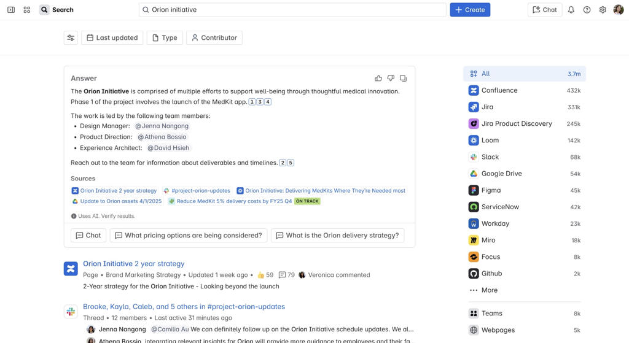Click the Orion initiative search field
629x343 pixels.
[x=292, y=10]
